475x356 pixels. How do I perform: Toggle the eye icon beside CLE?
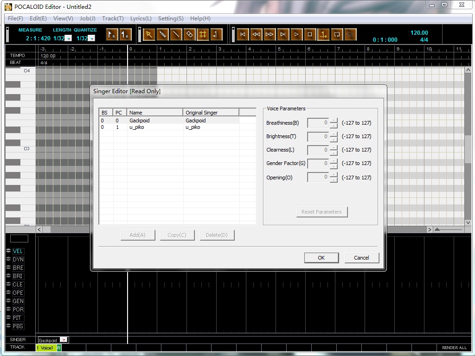tap(8, 284)
